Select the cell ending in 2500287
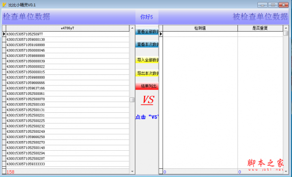The height and width of the screenshot is (177, 292). coord(68,159)
